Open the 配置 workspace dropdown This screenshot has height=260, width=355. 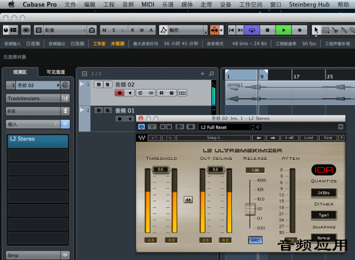pos(64,30)
